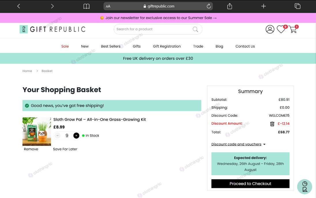Open the browser share sheet icon
This screenshot has width=316, height=198.
click(230, 6)
